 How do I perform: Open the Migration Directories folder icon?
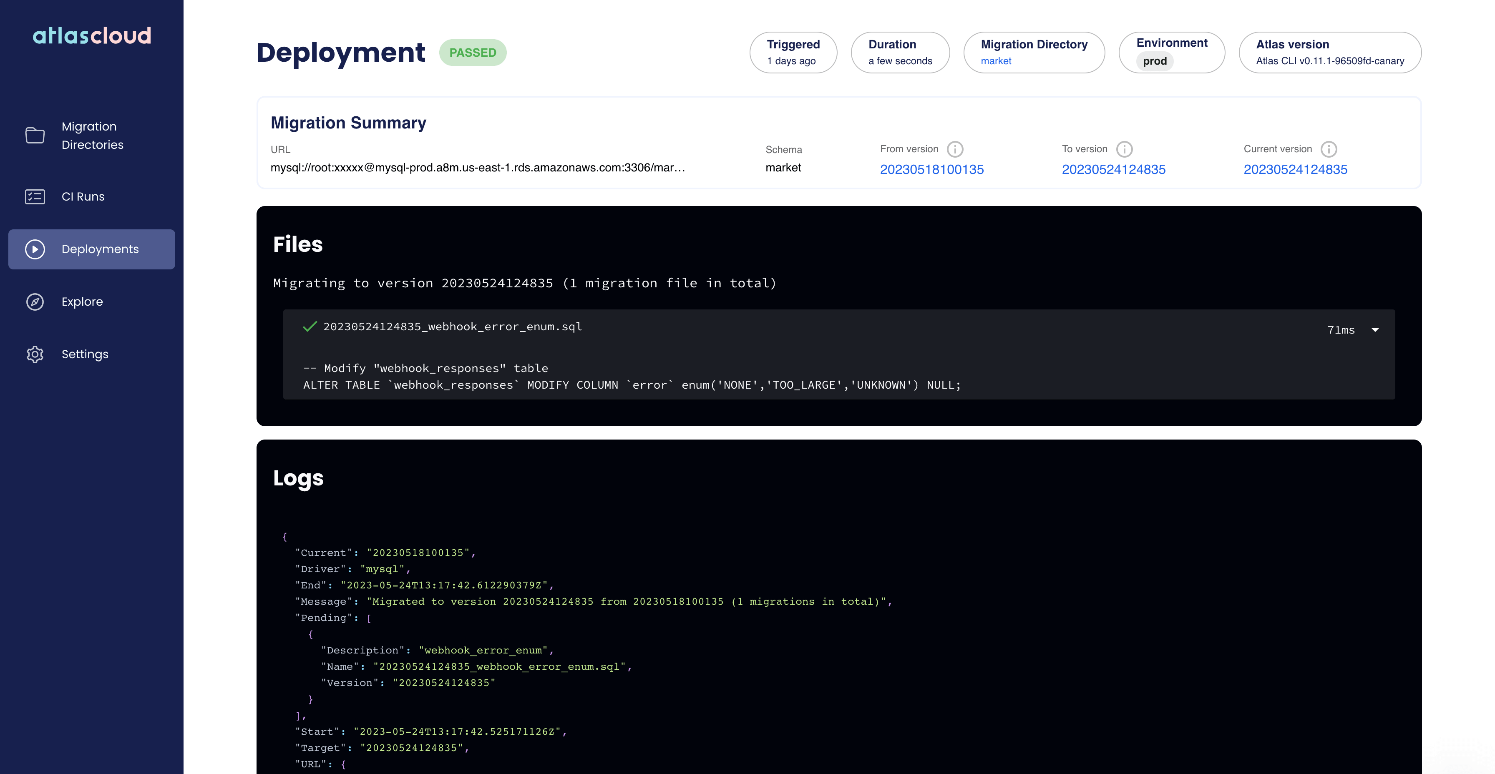35,135
